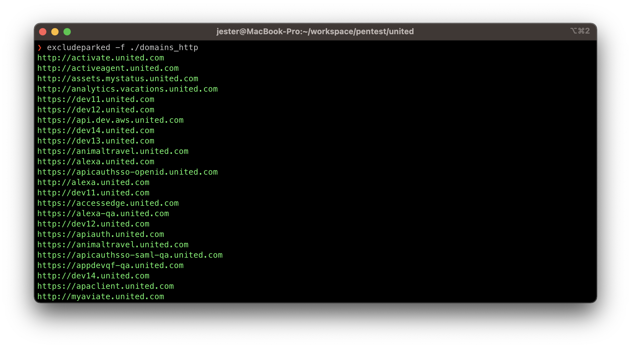Screen dimensions: 631x348
Task: Select https://alexa-qa.united.com line
Action: click(103, 214)
